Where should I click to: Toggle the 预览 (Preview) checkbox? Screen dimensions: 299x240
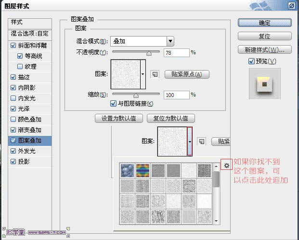click(x=251, y=61)
